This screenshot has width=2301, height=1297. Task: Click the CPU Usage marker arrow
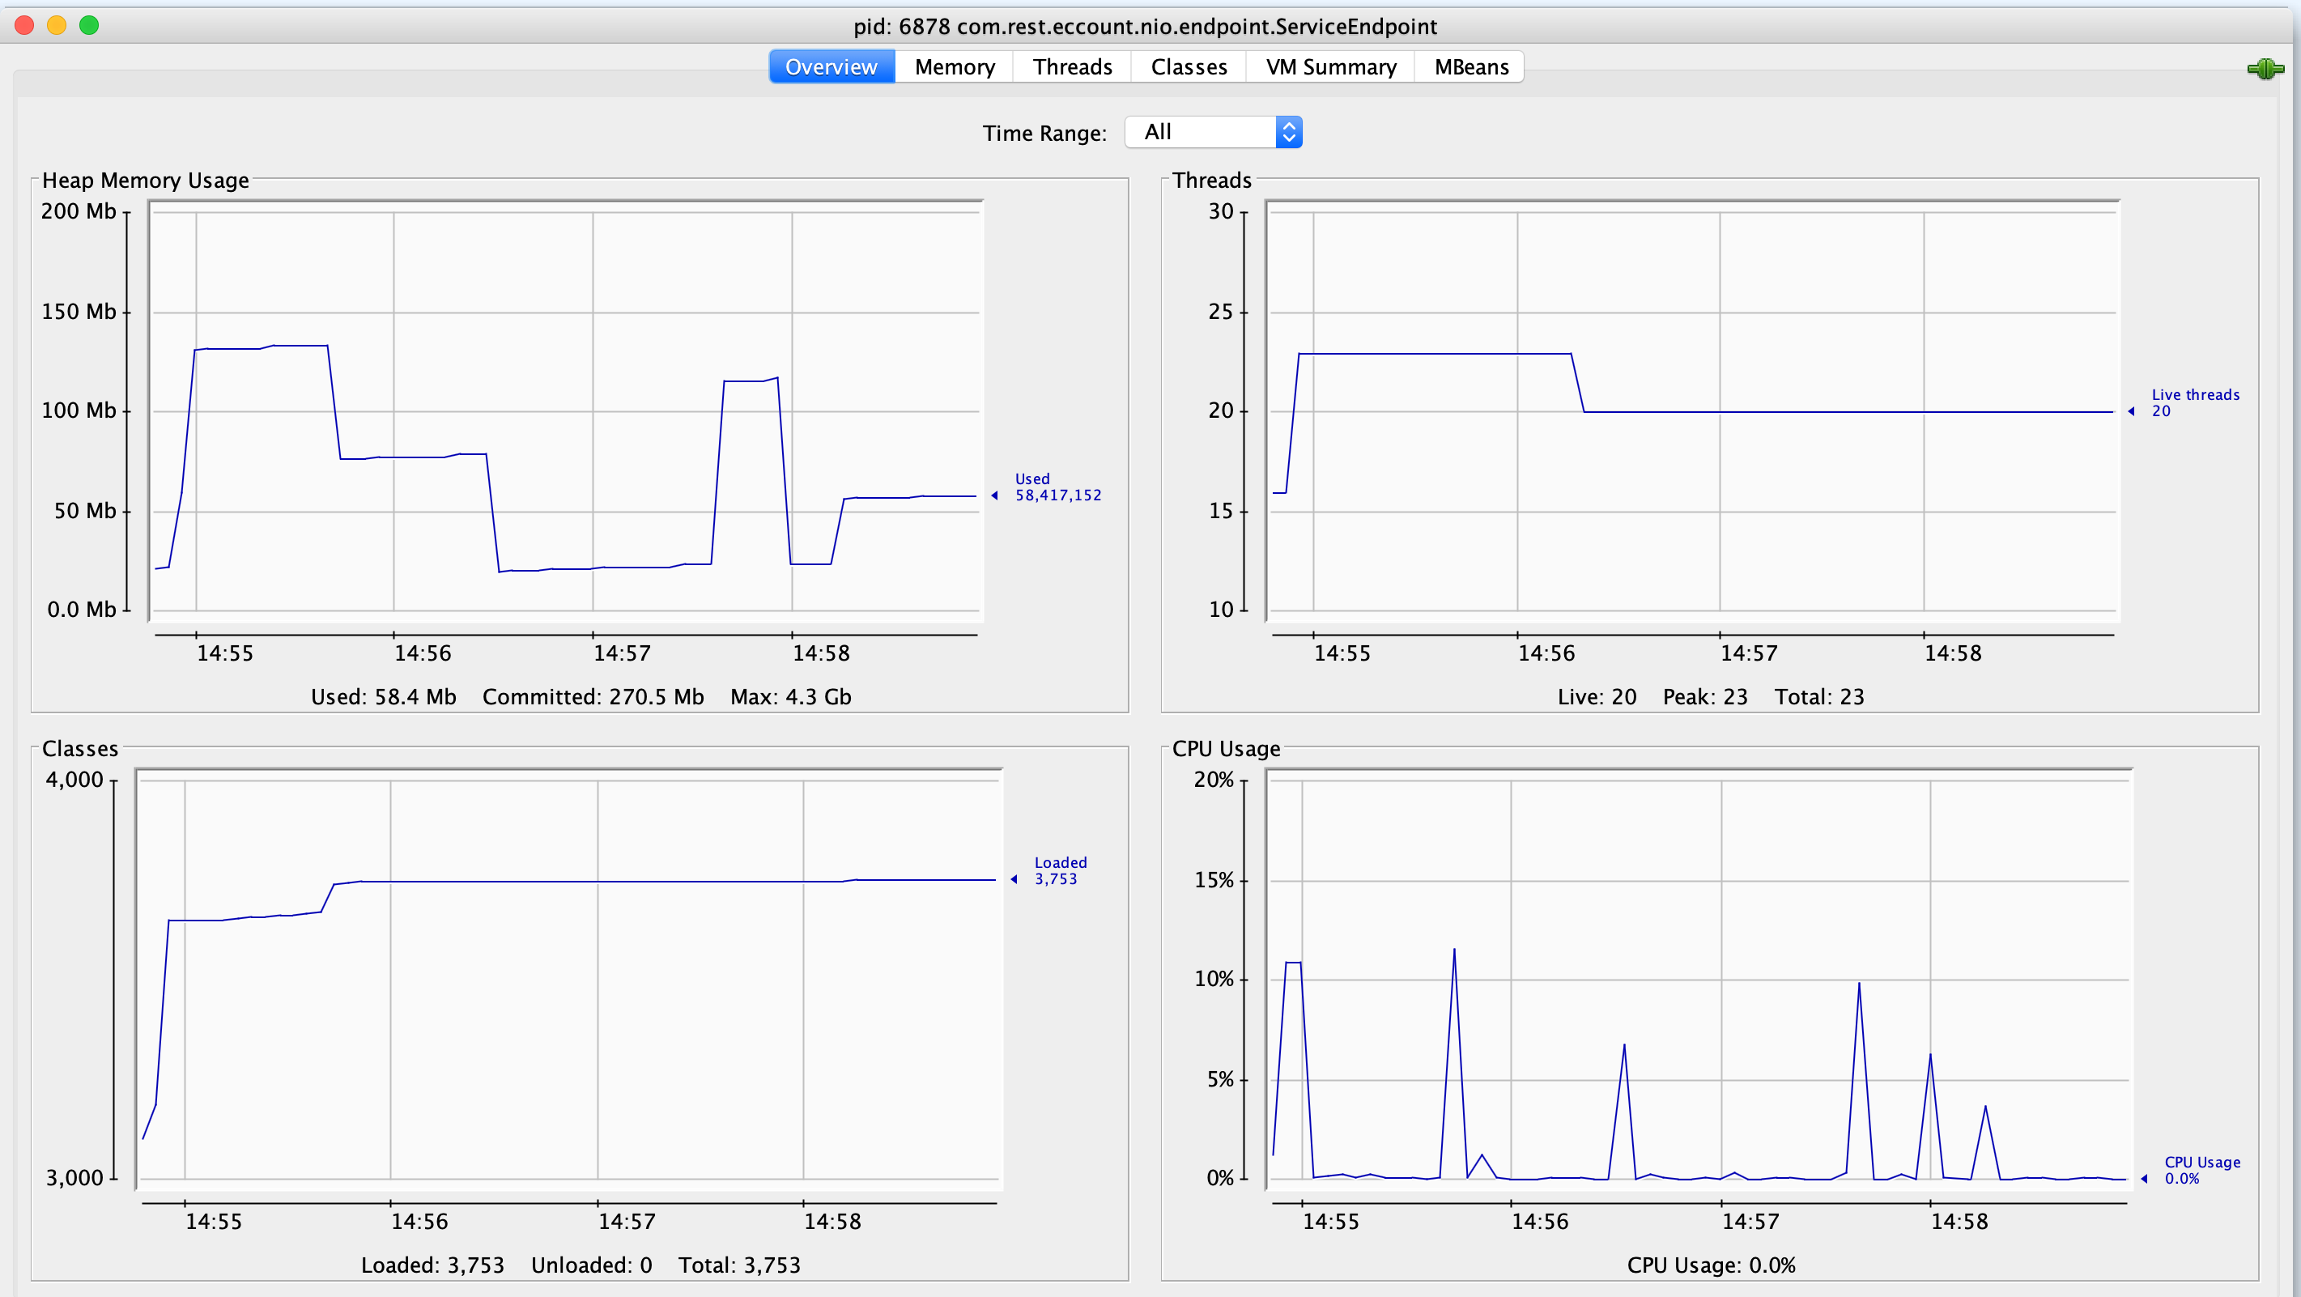coord(2144,1179)
